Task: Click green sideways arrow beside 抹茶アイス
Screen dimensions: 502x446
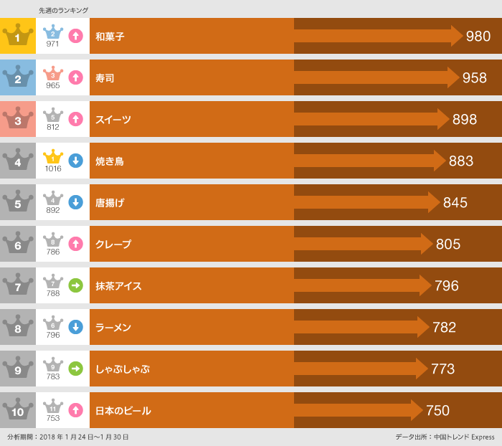Action: click(76, 285)
